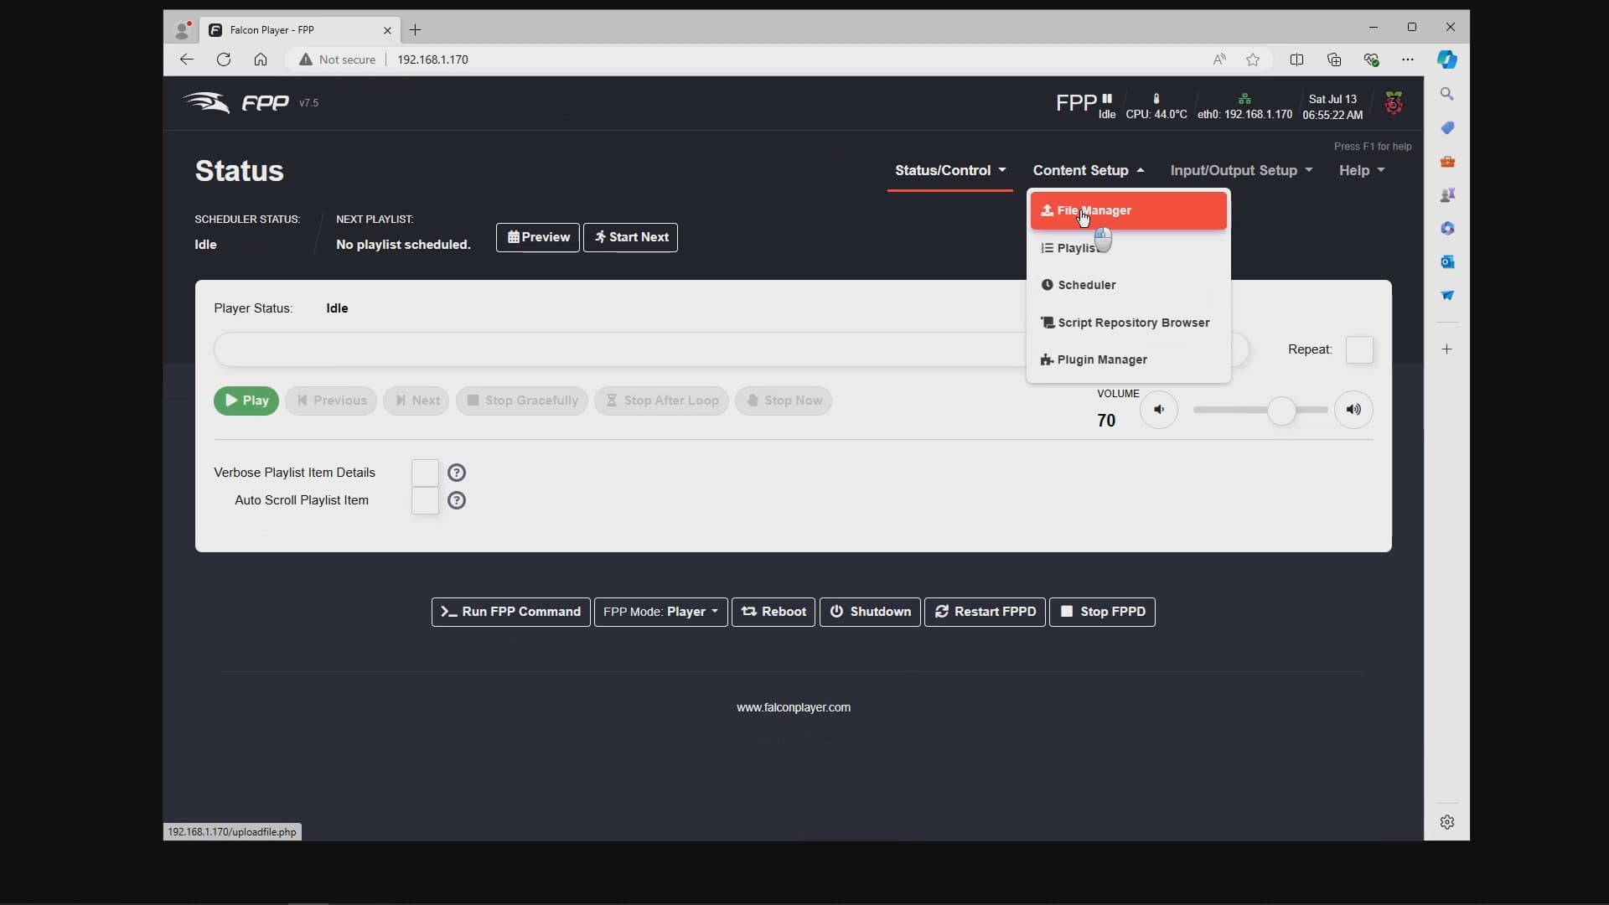Click the eth0 network status icon

pos(1244,99)
